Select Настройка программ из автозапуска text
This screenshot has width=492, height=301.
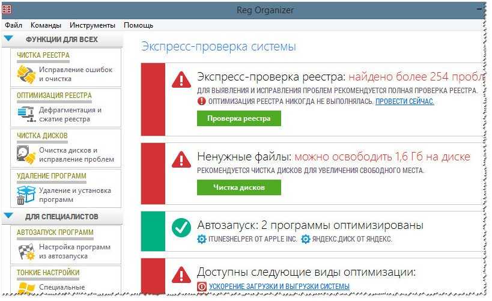coord(74,251)
